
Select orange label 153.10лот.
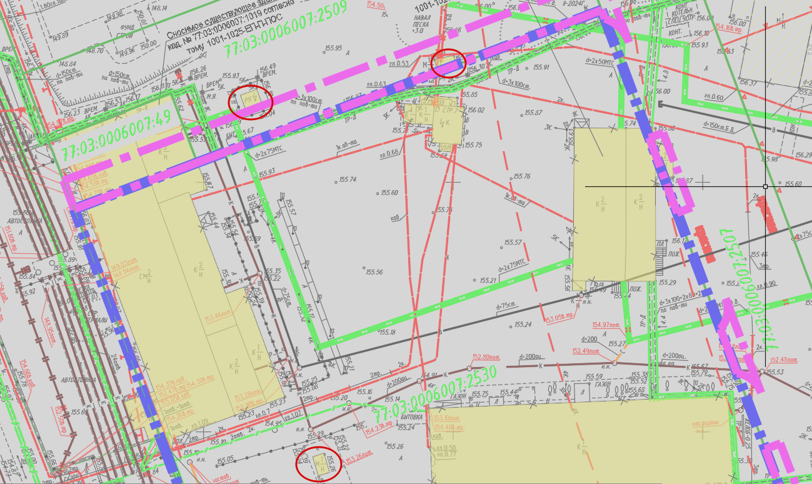447,418
